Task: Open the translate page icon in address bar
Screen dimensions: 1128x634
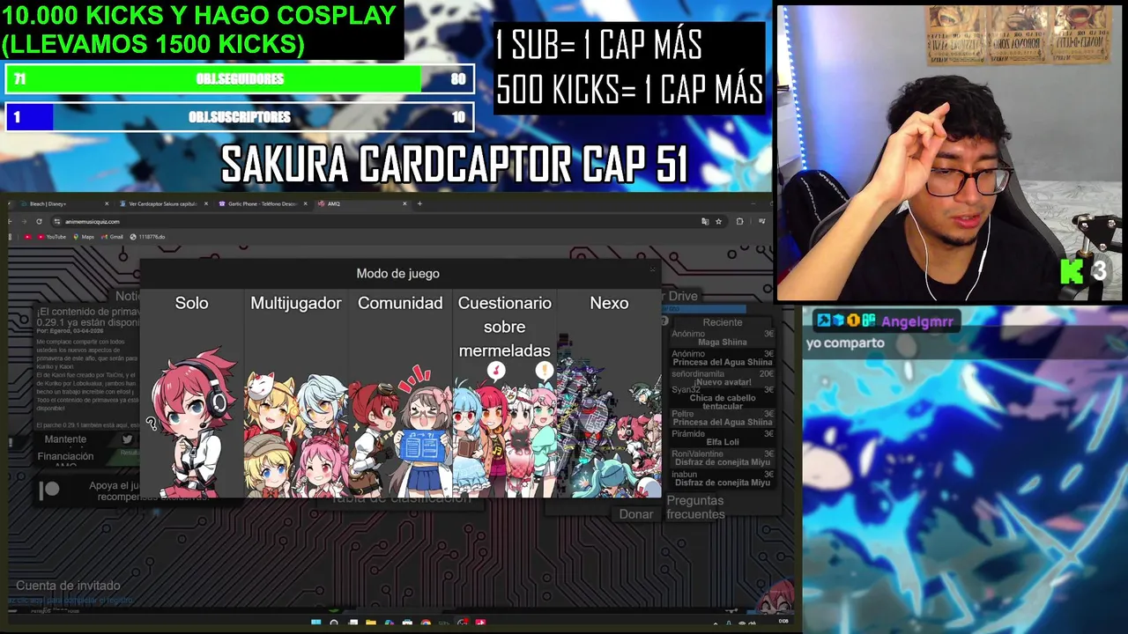Action: (705, 221)
